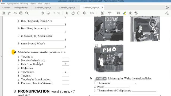171x96 pixels.
Task: Click the upload to cloud icon
Action: point(15,13)
